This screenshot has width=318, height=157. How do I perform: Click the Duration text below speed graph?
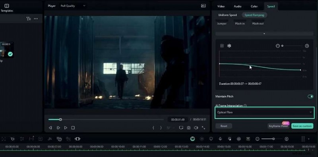240,84
